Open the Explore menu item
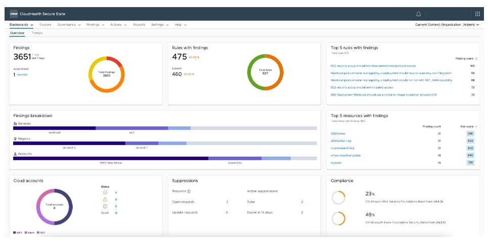 (x=46, y=24)
